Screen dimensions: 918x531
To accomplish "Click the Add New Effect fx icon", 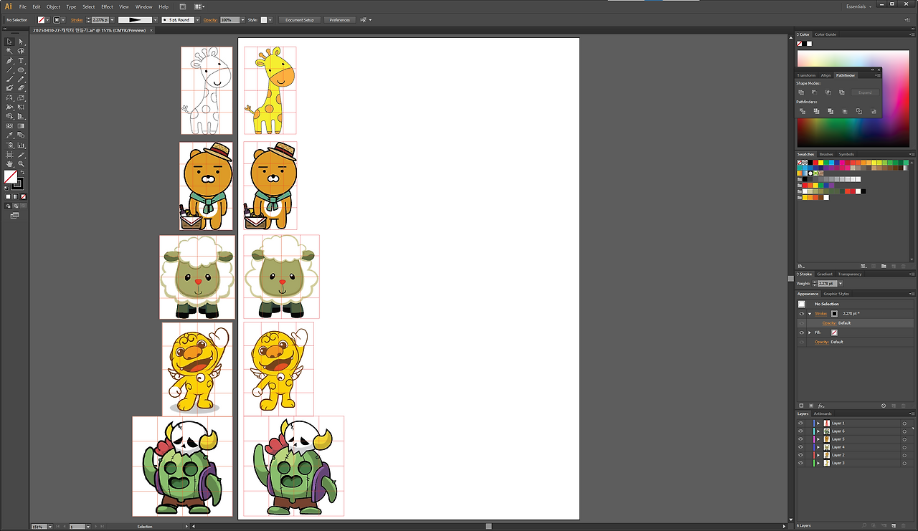I will pos(820,406).
